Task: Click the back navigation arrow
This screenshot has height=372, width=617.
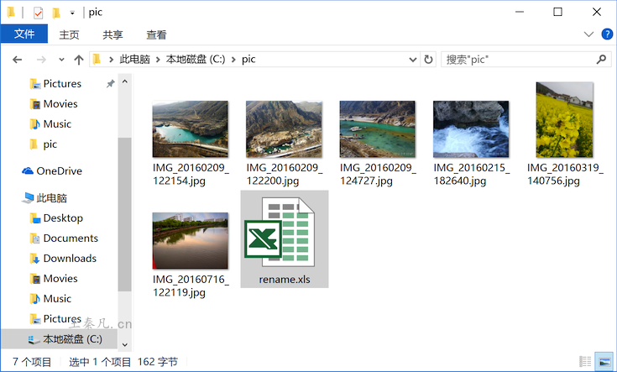Action: (x=18, y=60)
